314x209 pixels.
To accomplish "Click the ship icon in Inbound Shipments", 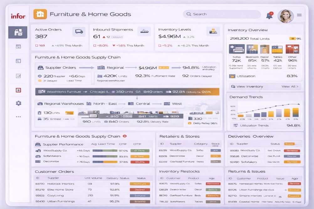I will click(144, 31).
